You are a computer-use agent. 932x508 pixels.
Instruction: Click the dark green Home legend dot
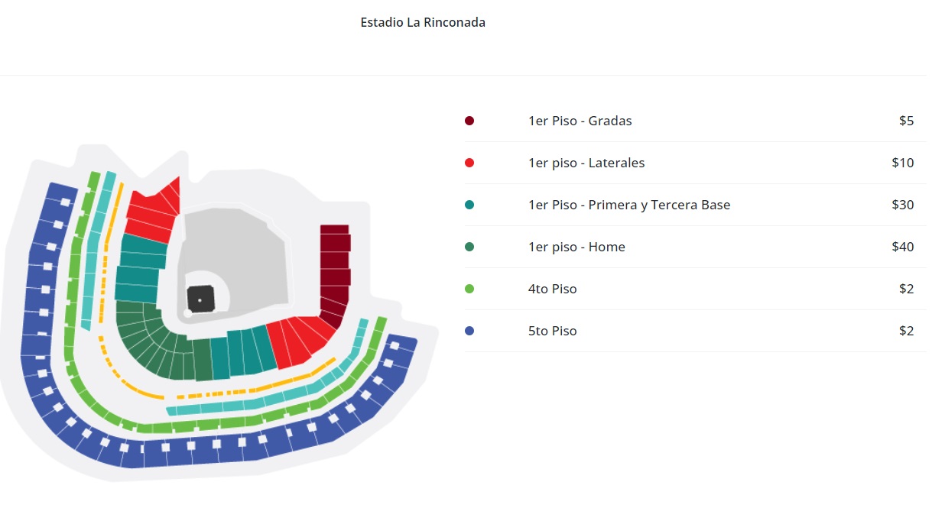[469, 247]
